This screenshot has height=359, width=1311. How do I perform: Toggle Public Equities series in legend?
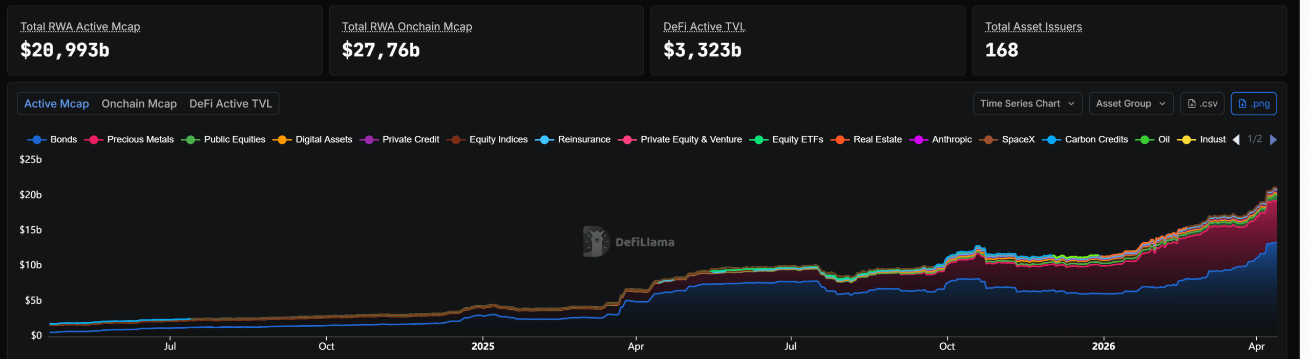[x=223, y=139]
